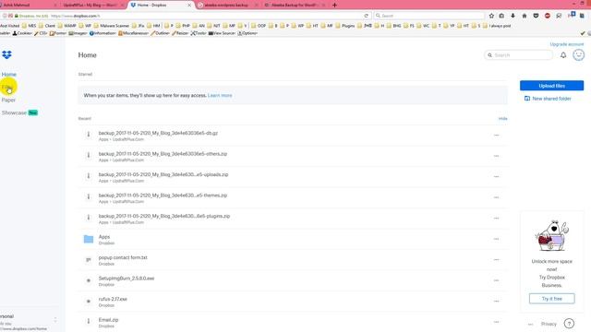Click the file icon of SetupImgBurn_2.5.8.0.exe
This screenshot has width=591, height=332.
point(89,280)
